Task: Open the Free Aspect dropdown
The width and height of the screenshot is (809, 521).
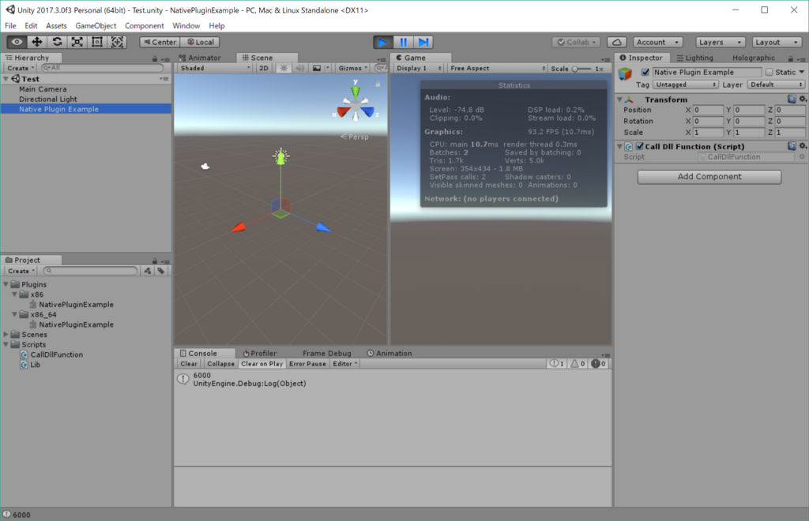Action: (x=498, y=68)
